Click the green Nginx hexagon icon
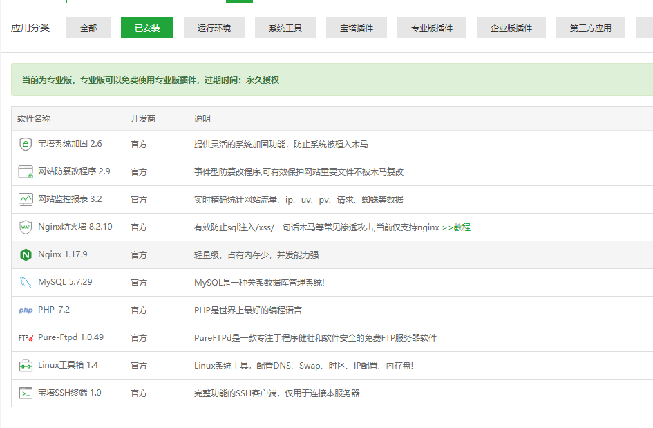Screen dimensions: 653x428 tap(26, 254)
